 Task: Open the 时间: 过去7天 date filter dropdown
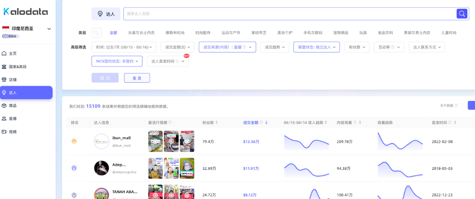pos(124,47)
